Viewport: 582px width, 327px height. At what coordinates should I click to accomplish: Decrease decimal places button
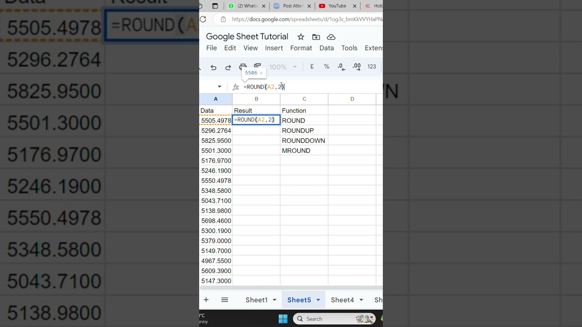click(x=341, y=66)
